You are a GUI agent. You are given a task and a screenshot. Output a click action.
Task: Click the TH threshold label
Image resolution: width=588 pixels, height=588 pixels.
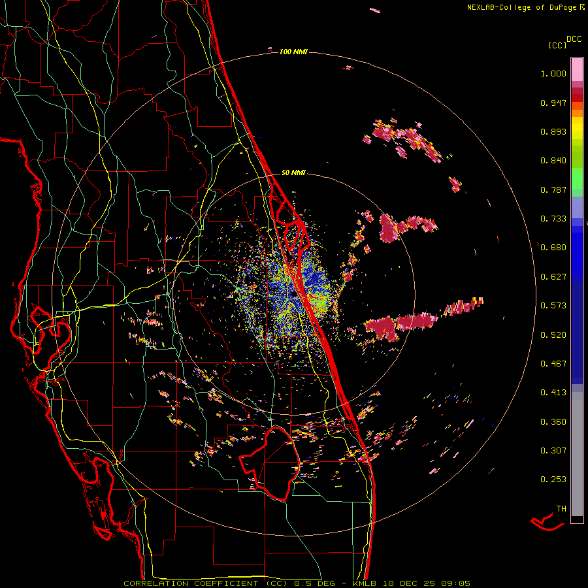561,509
